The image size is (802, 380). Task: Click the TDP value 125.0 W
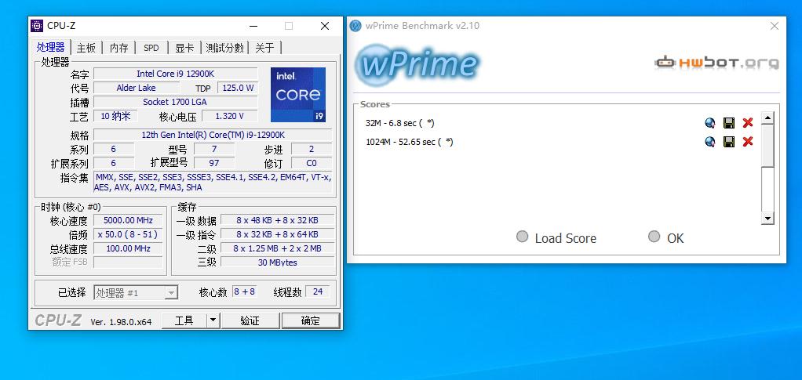(x=238, y=88)
